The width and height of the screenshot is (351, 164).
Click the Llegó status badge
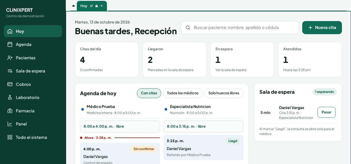pyautogui.click(x=233, y=141)
